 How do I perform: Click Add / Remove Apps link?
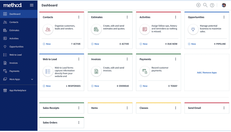click(x=207, y=73)
